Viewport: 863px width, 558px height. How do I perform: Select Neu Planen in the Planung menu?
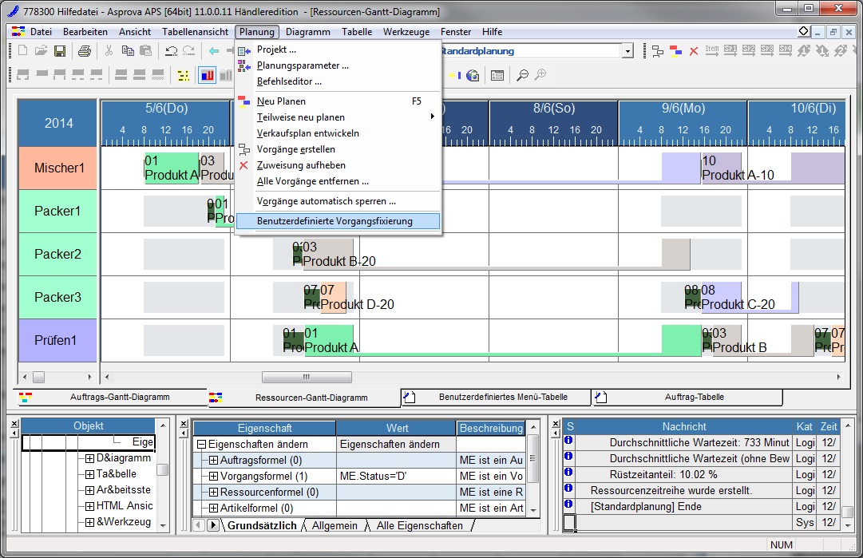coord(281,101)
